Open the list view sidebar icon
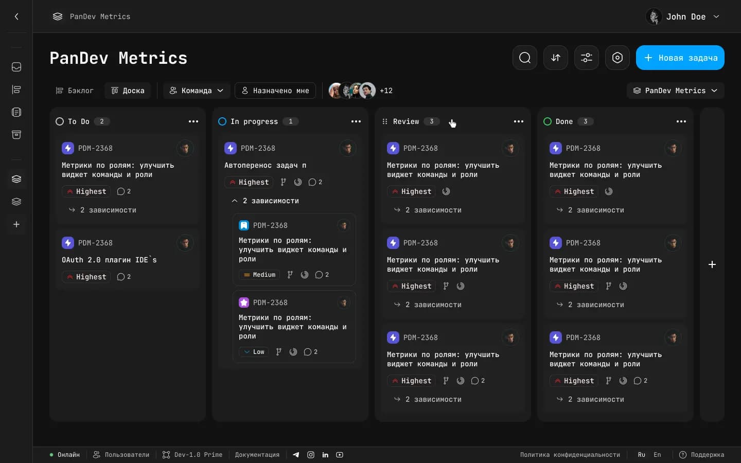741x463 pixels. [16, 90]
